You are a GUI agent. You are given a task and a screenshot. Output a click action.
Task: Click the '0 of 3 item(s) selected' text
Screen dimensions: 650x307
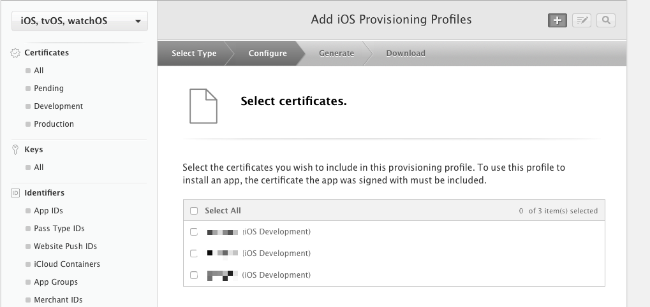[558, 211]
